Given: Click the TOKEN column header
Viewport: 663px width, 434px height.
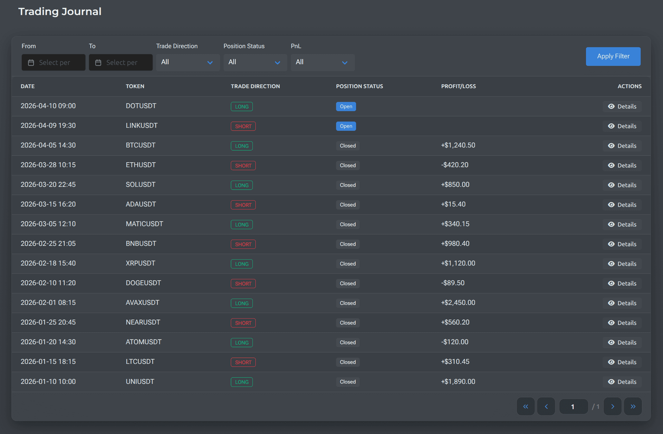Looking at the screenshot, I should point(135,86).
